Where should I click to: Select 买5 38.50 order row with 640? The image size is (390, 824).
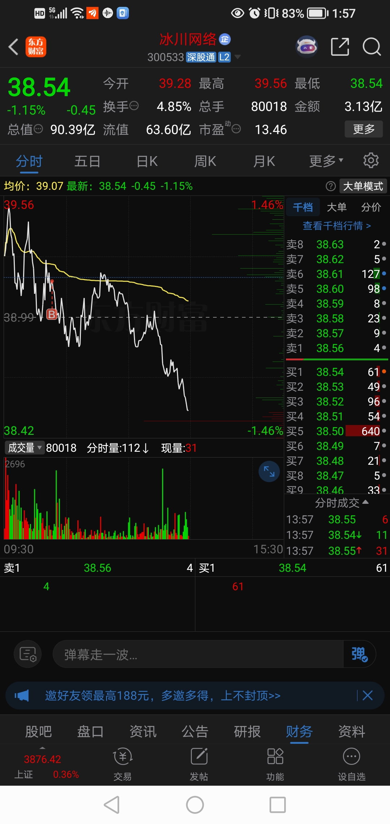click(336, 431)
